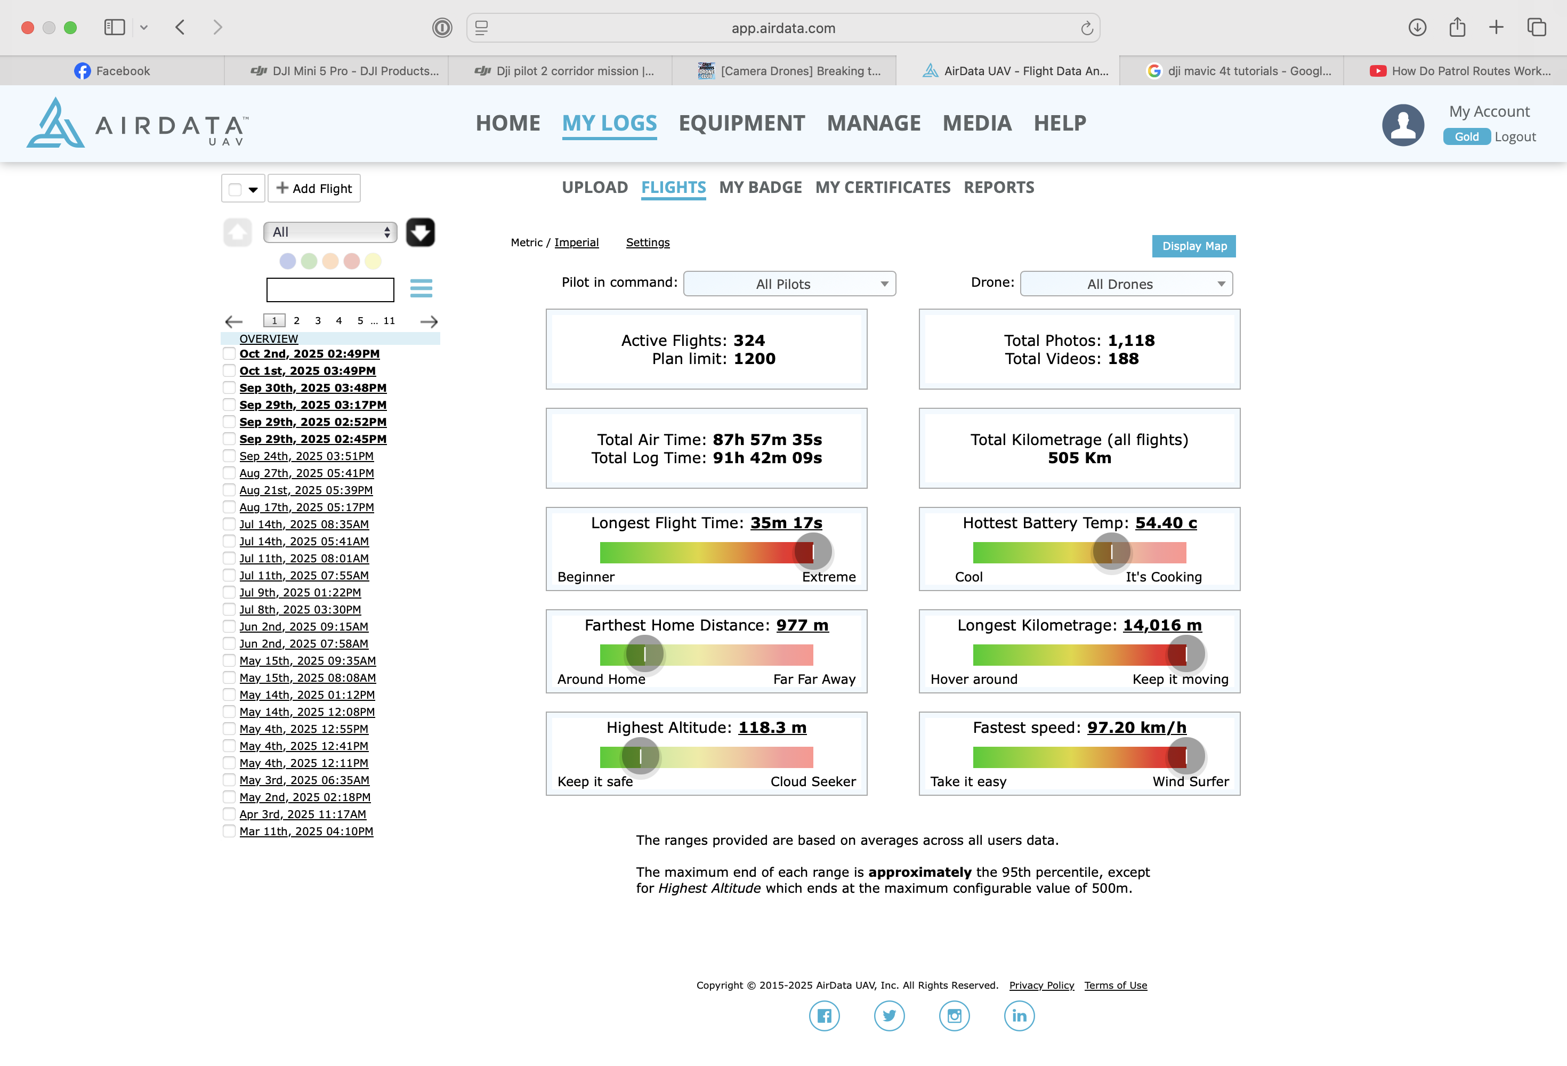Open the All flights filter selector

tap(330, 232)
